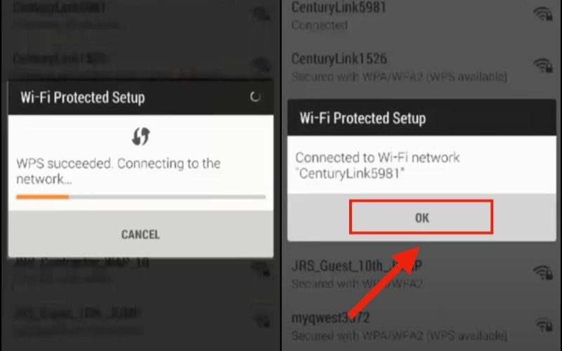This screenshot has height=351, width=562.
Task: Tap OK on the connected confirmation dialog
Action: pyautogui.click(x=421, y=218)
